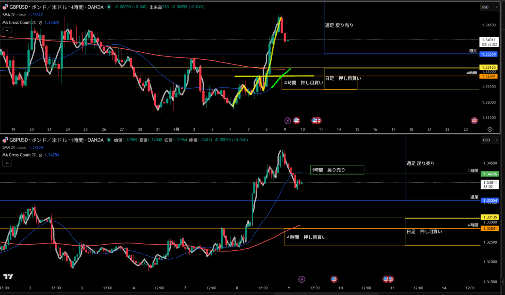Click the purple lightning event icon on the 1-hour chart
Screen dimensions: 505x295
(302, 279)
